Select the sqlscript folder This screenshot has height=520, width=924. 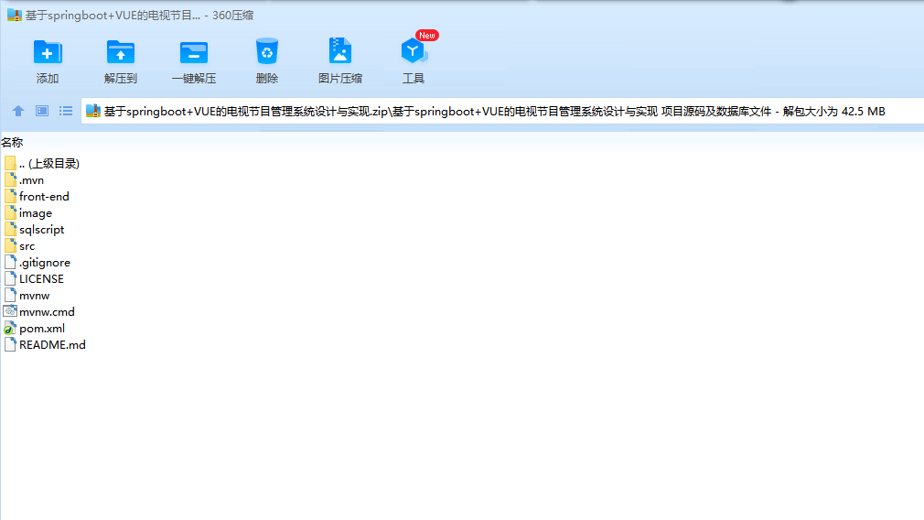pyautogui.click(x=34, y=230)
